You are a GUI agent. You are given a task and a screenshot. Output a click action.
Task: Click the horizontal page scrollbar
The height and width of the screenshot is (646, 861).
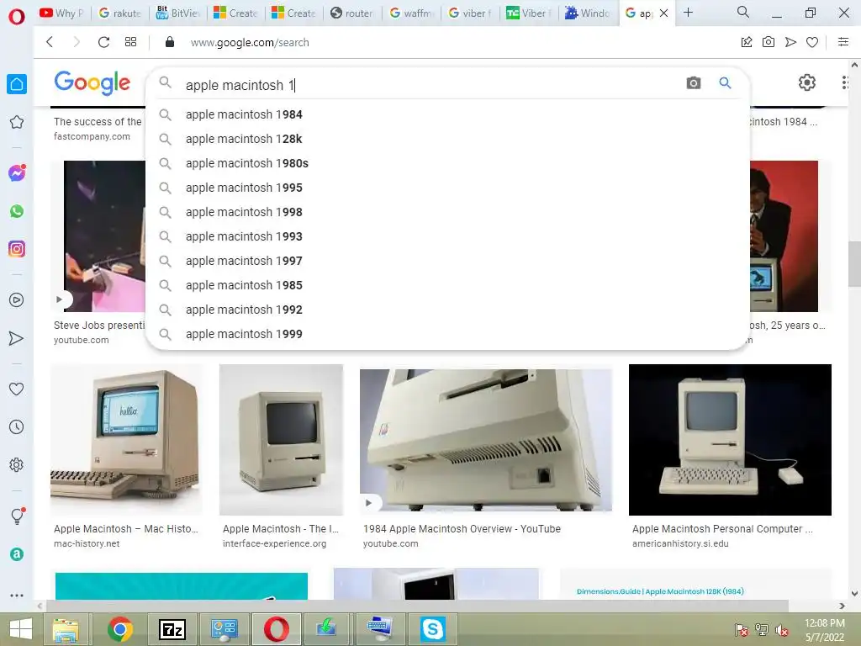click(417, 606)
